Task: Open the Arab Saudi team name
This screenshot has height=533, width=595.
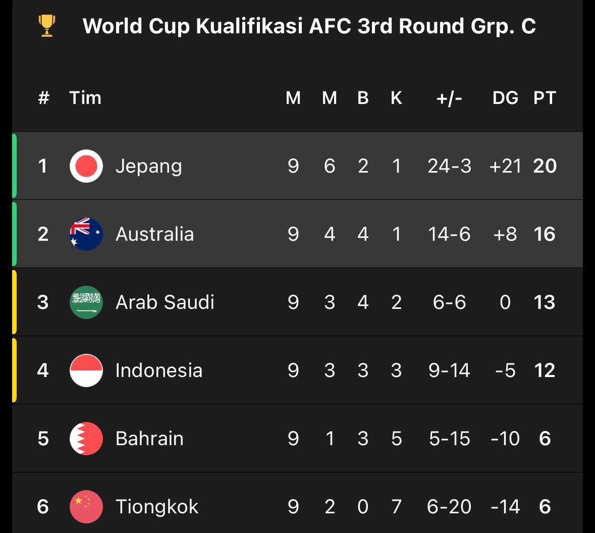Action: coord(165,302)
